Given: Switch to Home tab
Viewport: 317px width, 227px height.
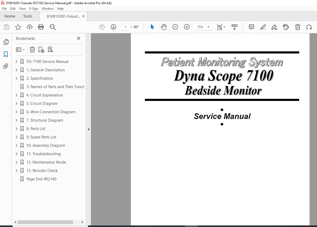Looking at the screenshot, I should tap(10, 16).
